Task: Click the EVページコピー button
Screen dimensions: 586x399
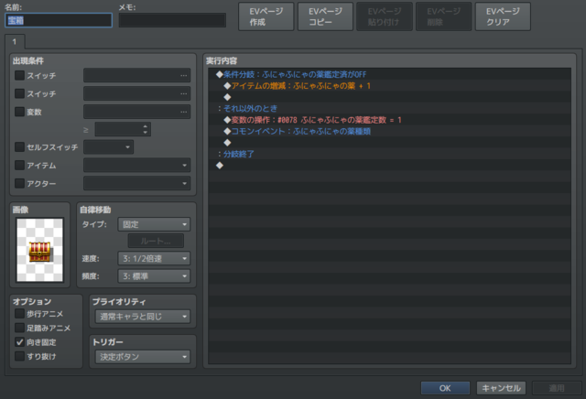Action: click(x=325, y=16)
